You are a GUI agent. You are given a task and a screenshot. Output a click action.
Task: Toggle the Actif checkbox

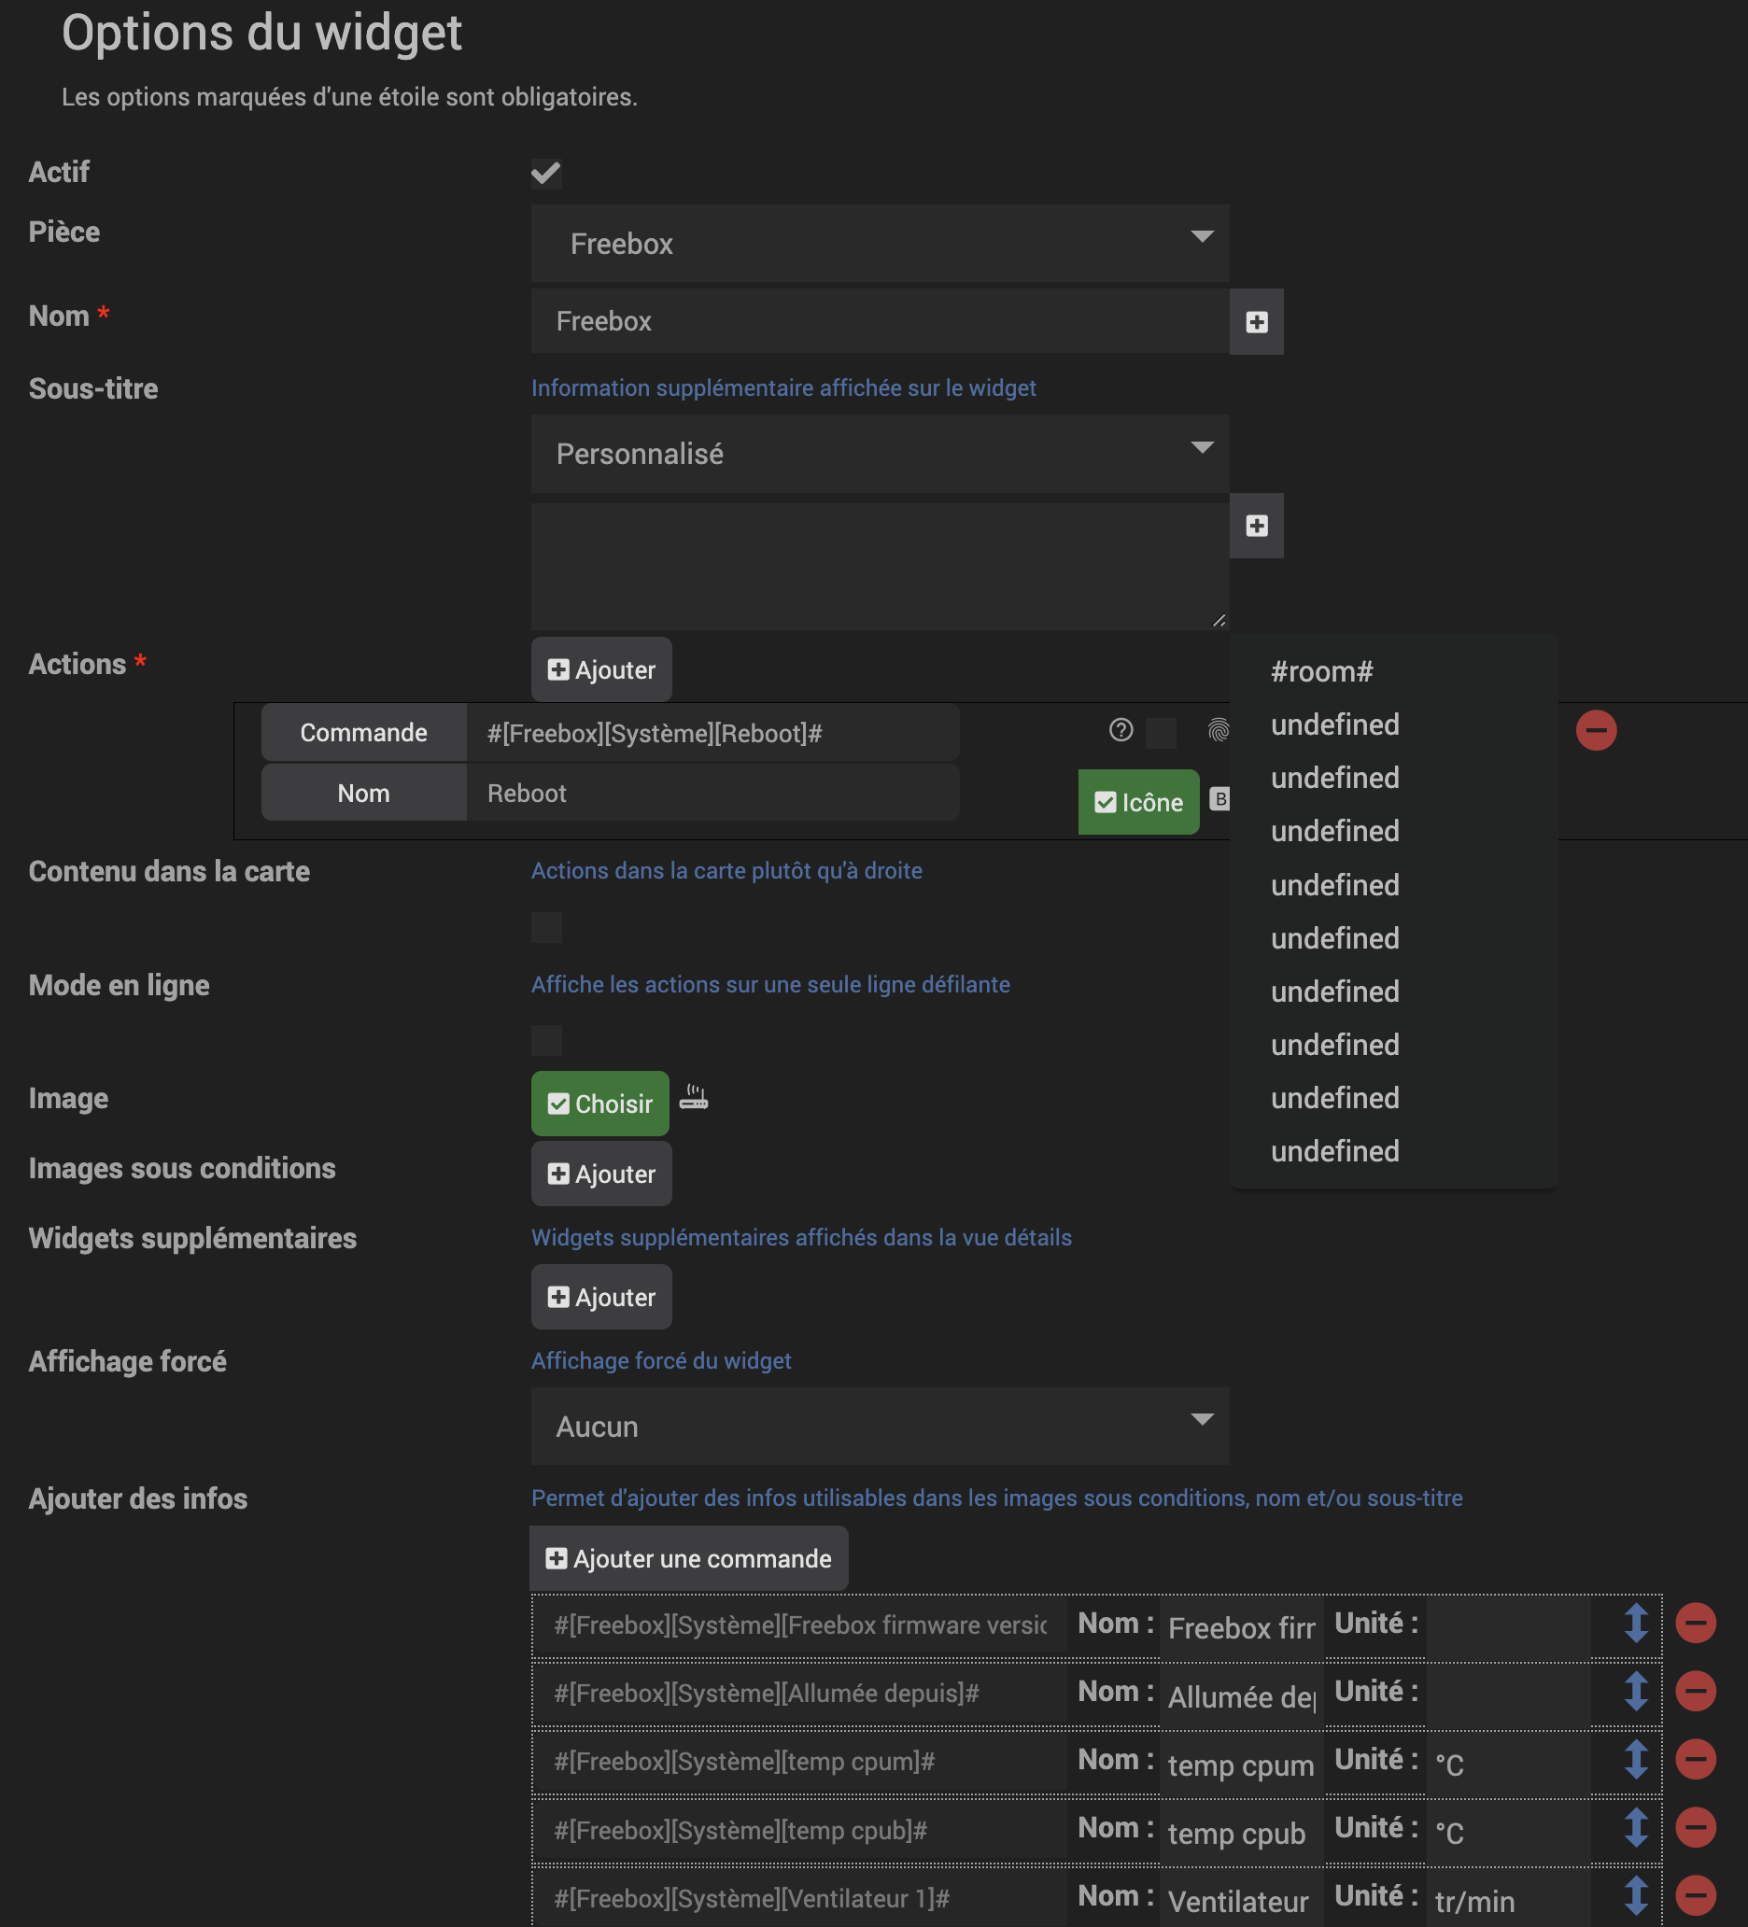coord(546,173)
